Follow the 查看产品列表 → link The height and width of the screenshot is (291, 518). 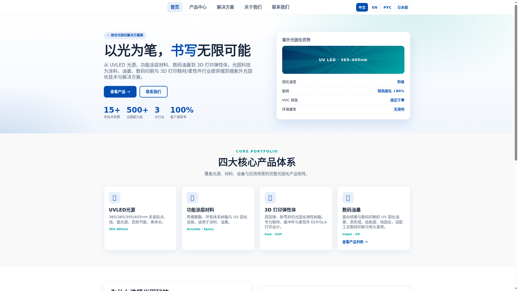(355, 242)
